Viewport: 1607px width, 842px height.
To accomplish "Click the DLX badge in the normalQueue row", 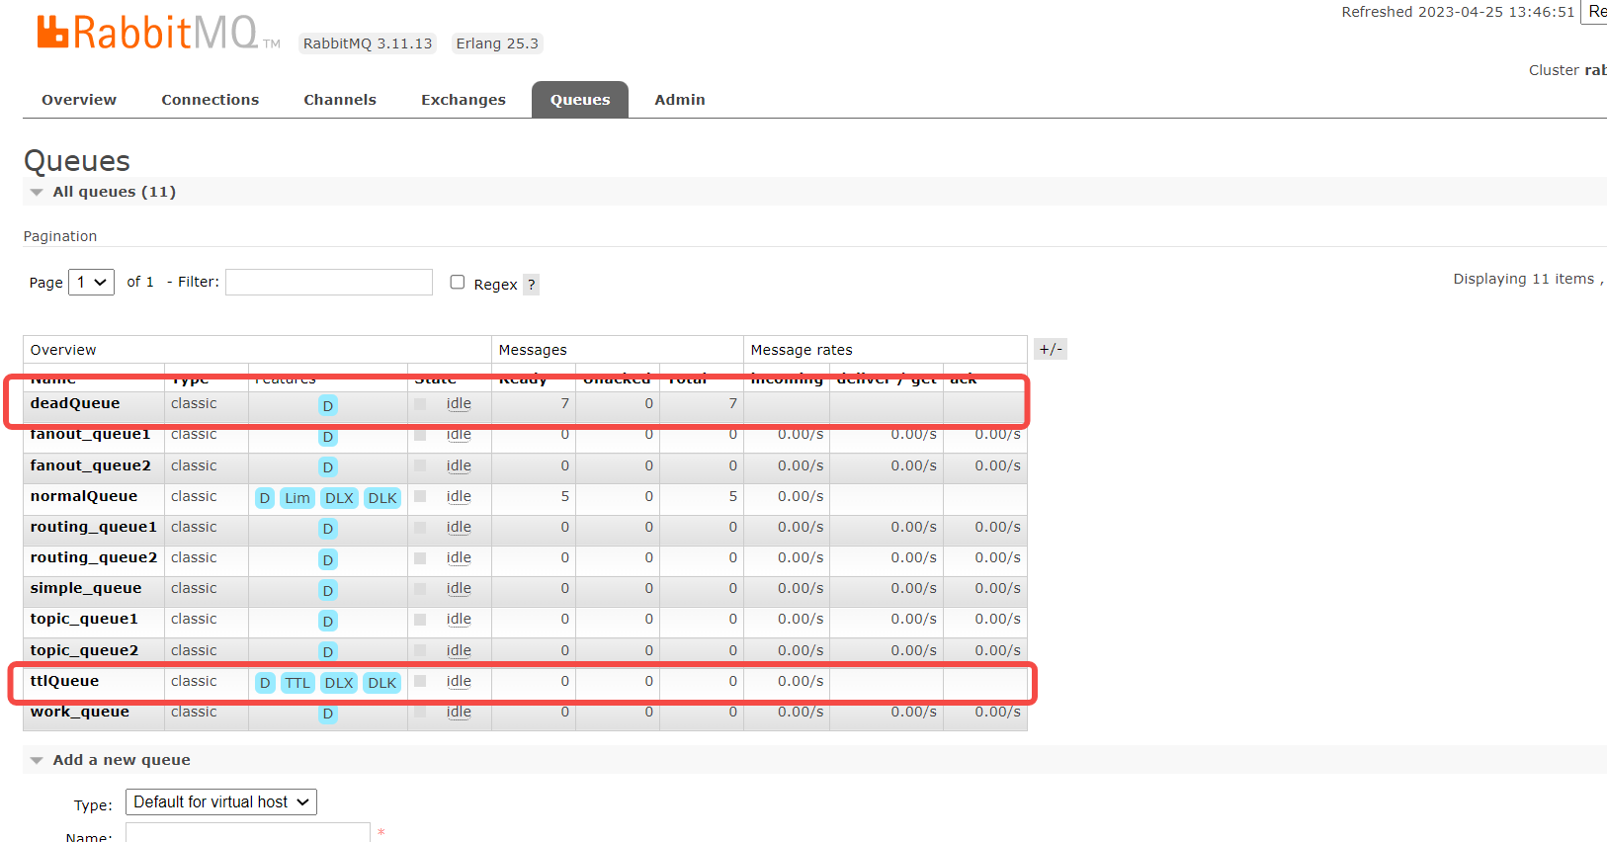I will (339, 498).
